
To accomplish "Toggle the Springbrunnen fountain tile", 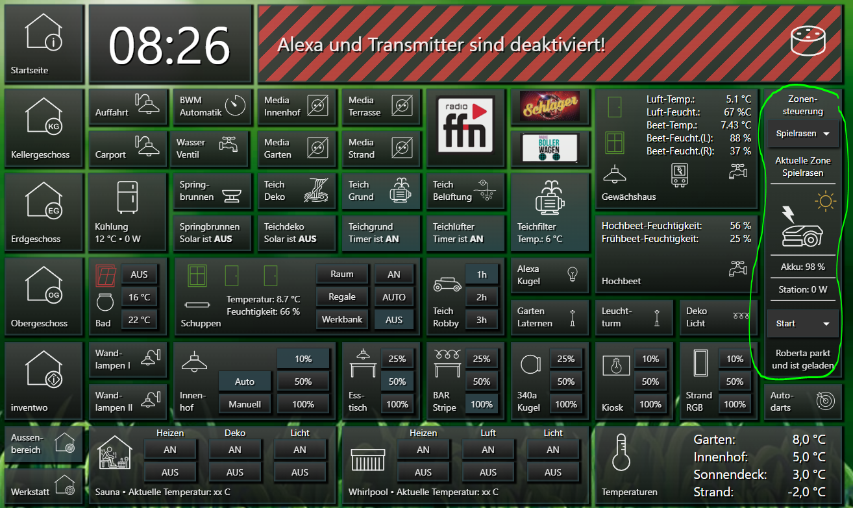I will point(212,191).
